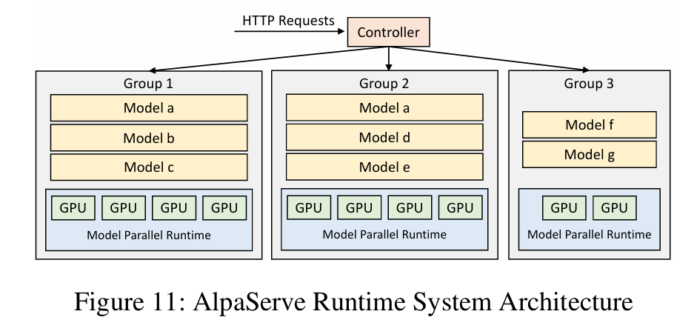Select the Model b box
The height and width of the screenshot is (317, 694).
[149, 138]
